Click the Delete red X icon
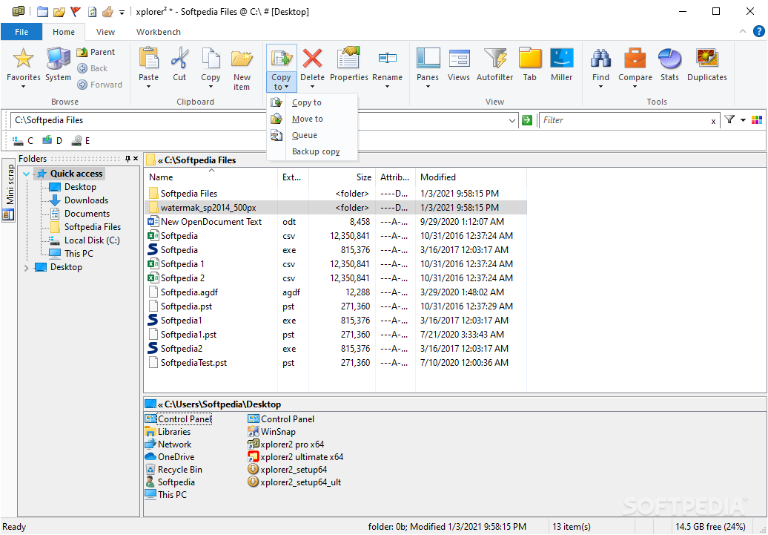The image size is (768, 535). click(x=312, y=59)
